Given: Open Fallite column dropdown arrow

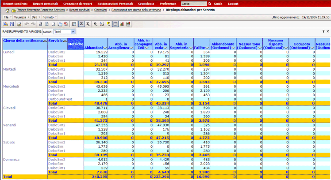Looking at the screenshot, I should tap(207, 48).
